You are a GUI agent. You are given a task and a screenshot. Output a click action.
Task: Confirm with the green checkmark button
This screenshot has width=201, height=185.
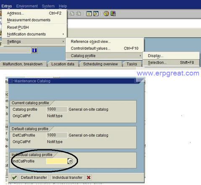click(x=14, y=177)
